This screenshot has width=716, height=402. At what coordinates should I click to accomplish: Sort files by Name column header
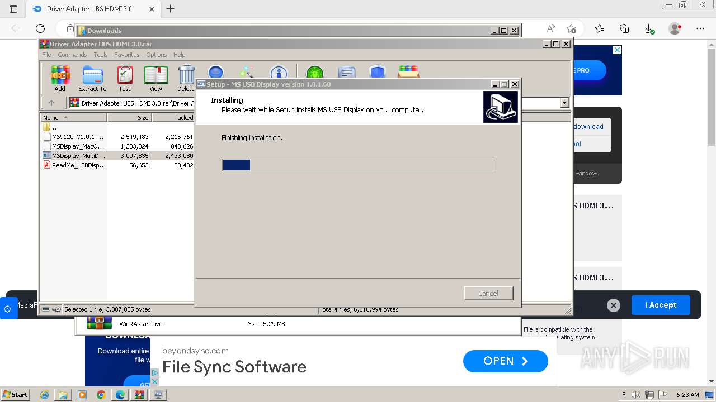point(73,118)
